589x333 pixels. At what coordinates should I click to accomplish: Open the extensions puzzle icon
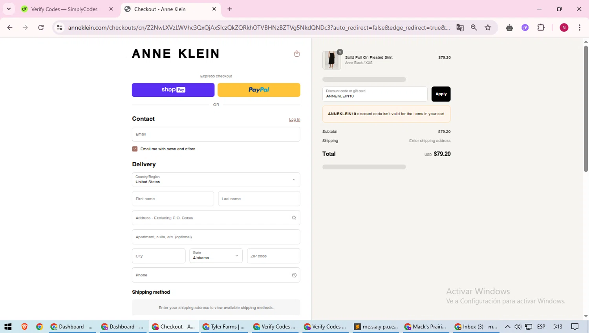pyautogui.click(x=541, y=28)
